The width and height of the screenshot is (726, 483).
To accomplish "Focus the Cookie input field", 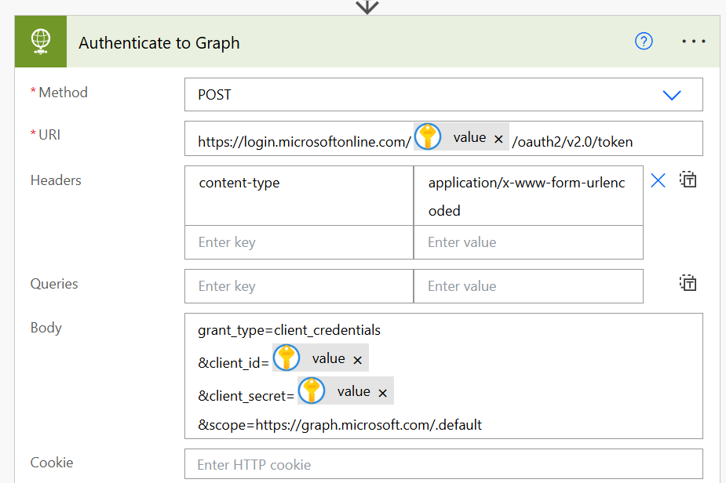I will pos(443,464).
